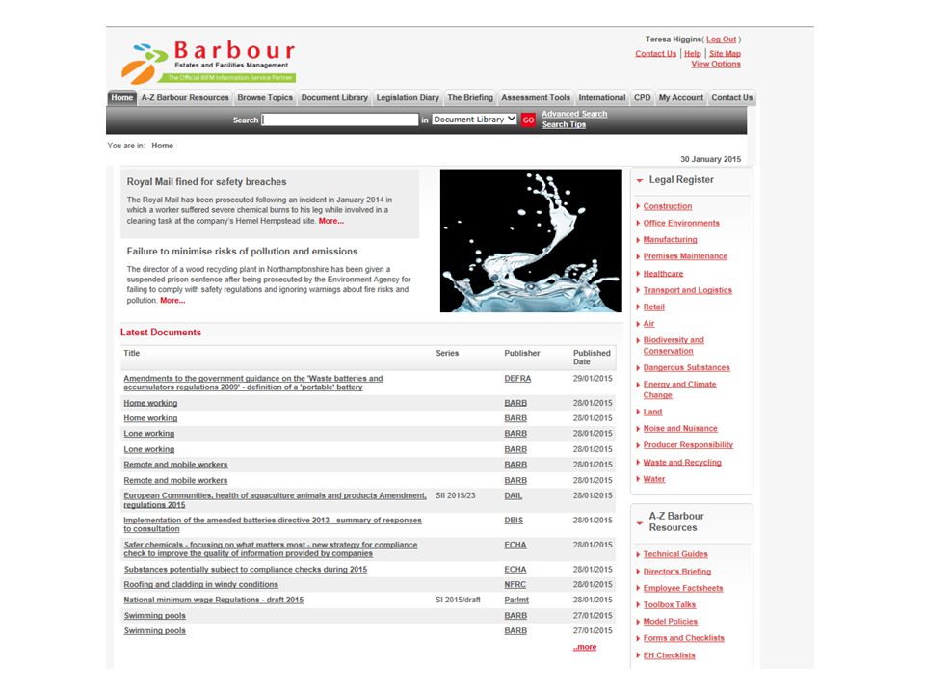Click the Barbour logo
The image size is (925, 694).
[x=208, y=62]
